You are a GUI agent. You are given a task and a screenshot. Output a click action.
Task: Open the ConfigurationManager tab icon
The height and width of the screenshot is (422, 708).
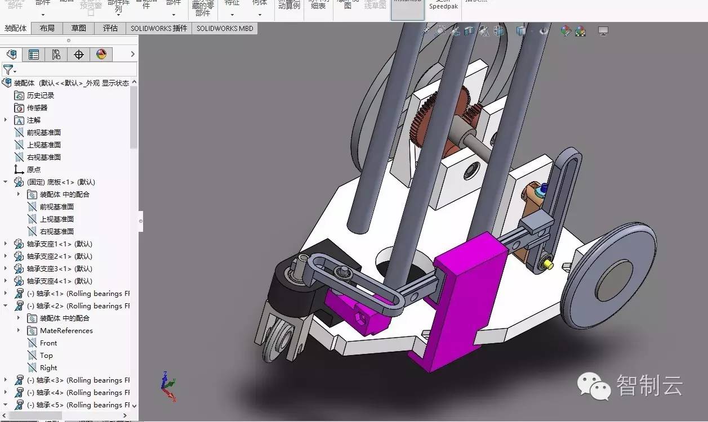pyautogui.click(x=56, y=54)
